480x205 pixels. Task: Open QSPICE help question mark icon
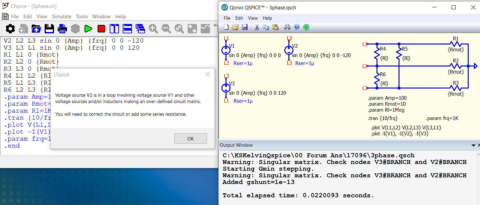click(x=297, y=27)
